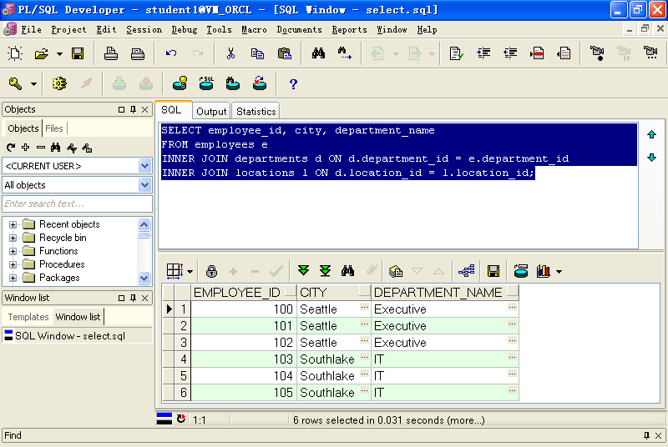This screenshot has width=668, height=447.
Task: Expand the Procedures tree folder
Action: pos(13,264)
